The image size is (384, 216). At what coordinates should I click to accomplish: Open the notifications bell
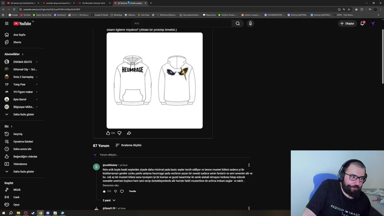pos(362,23)
